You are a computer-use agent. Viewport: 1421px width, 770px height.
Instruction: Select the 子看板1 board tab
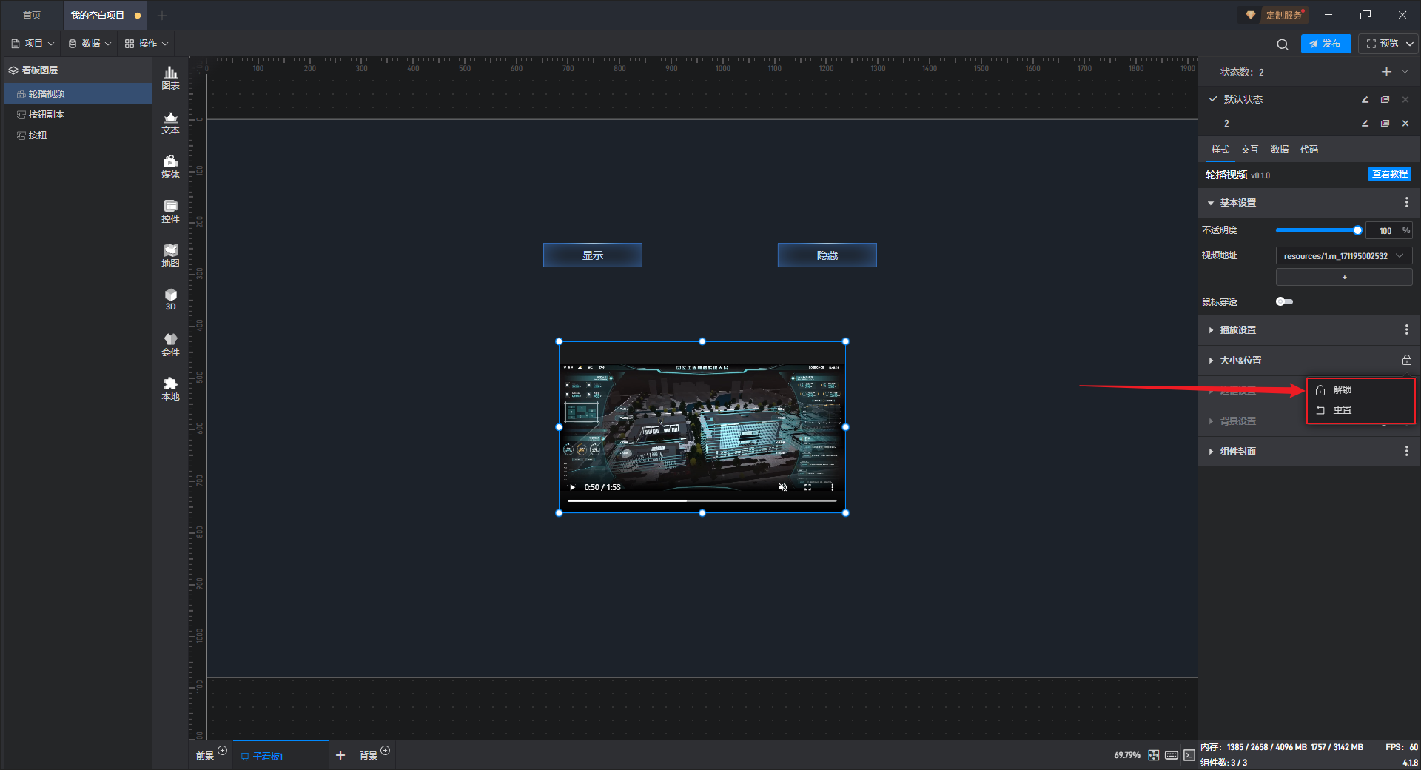tap(280, 756)
